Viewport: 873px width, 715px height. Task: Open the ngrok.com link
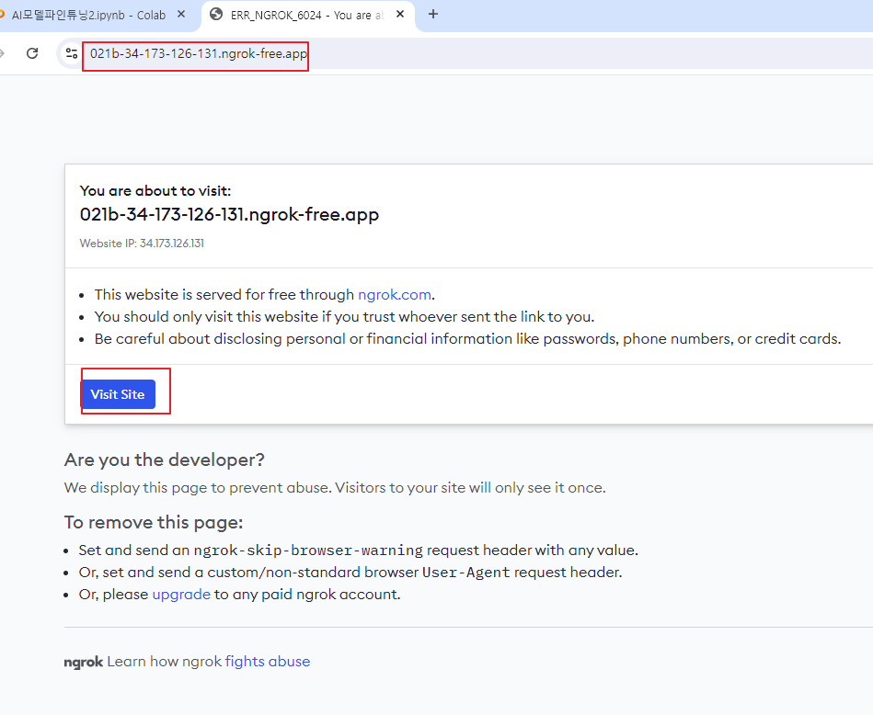pos(395,294)
